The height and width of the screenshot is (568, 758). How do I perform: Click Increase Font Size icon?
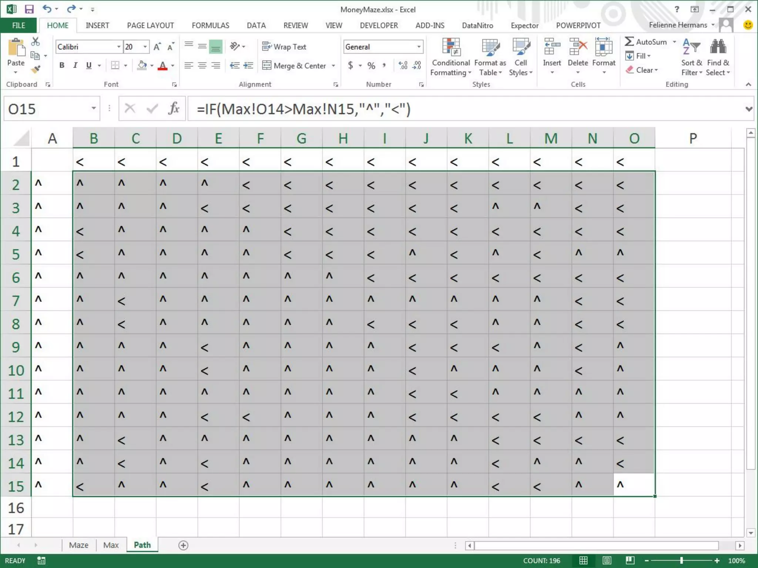157,47
